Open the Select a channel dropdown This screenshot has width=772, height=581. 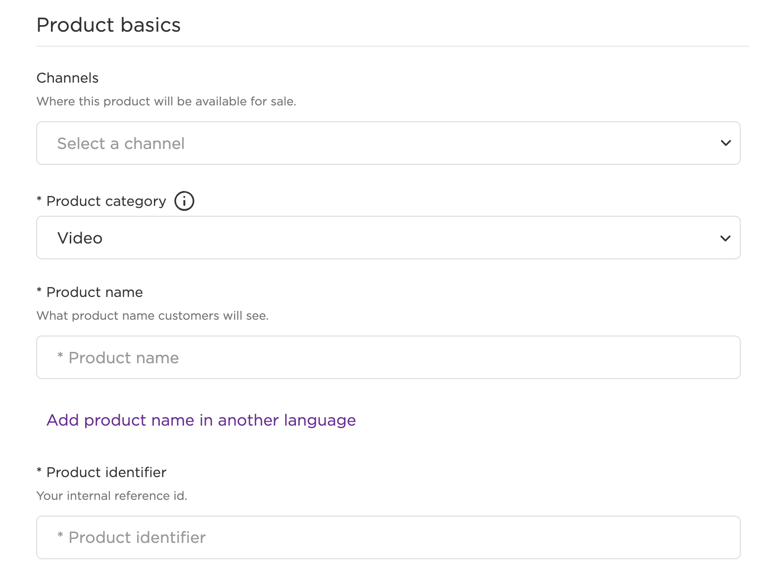point(388,143)
